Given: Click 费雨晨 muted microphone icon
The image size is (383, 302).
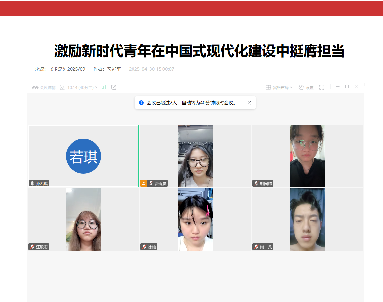Looking at the screenshot, I should click(151, 183).
